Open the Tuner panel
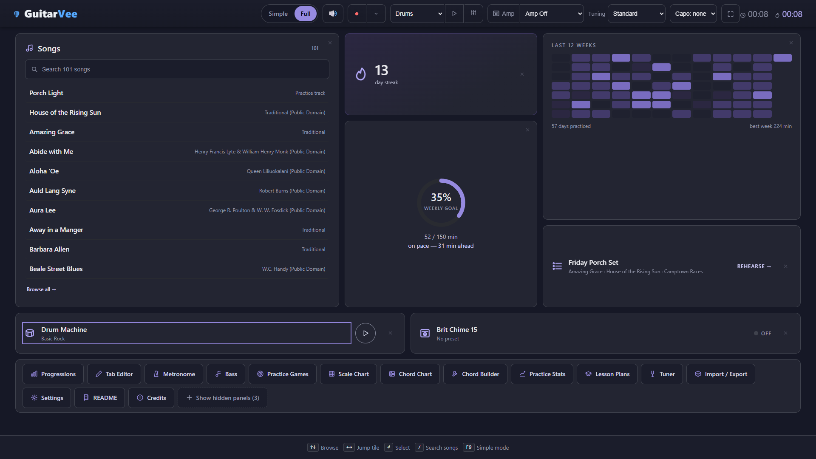816x459 pixels. coord(662,374)
